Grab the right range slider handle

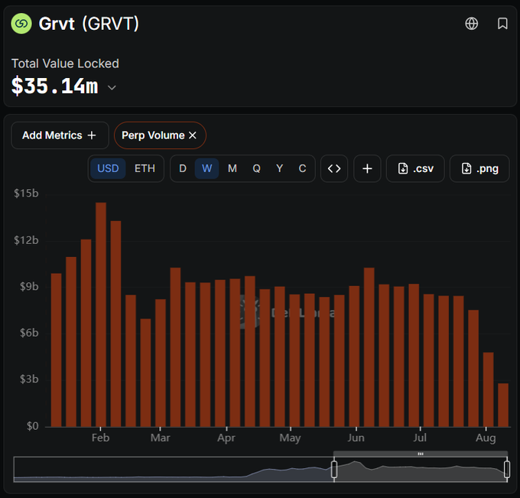click(507, 469)
